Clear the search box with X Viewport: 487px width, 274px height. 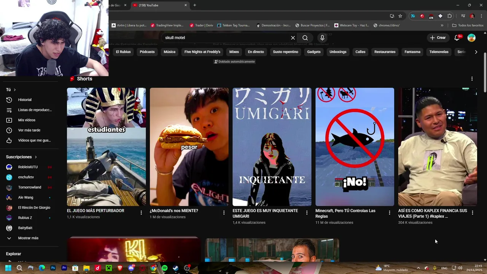click(x=293, y=38)
